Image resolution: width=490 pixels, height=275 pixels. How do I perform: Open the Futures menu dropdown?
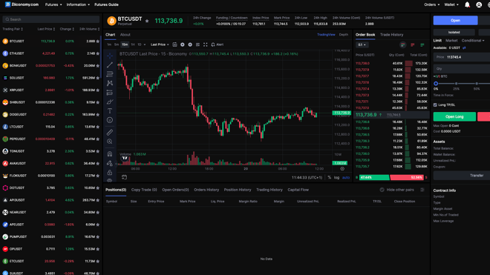pos(53,4)
